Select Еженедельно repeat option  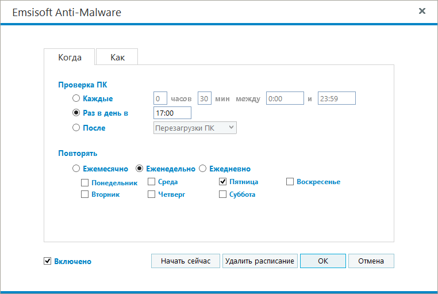point(139,169)
